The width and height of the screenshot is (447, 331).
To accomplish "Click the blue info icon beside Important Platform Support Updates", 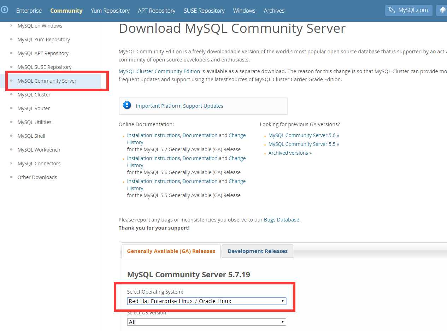I will tap(127, 105).
